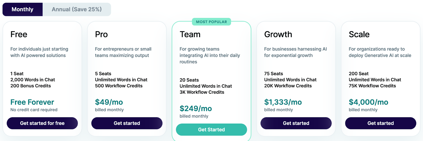Click the No credit card required note

(x=34, y=110)
